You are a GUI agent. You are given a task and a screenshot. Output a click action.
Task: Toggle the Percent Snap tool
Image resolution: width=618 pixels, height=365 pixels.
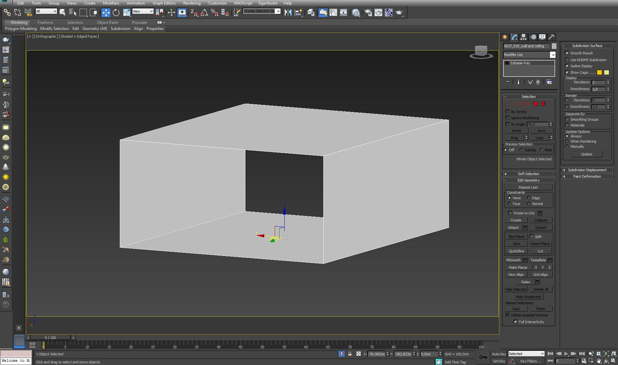point(214,13)
